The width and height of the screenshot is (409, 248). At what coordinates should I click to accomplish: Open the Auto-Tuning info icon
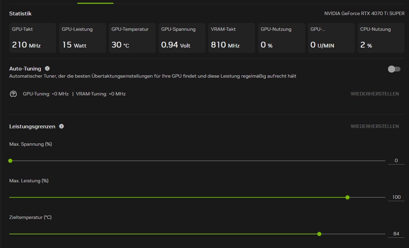[x=47, y=68]
